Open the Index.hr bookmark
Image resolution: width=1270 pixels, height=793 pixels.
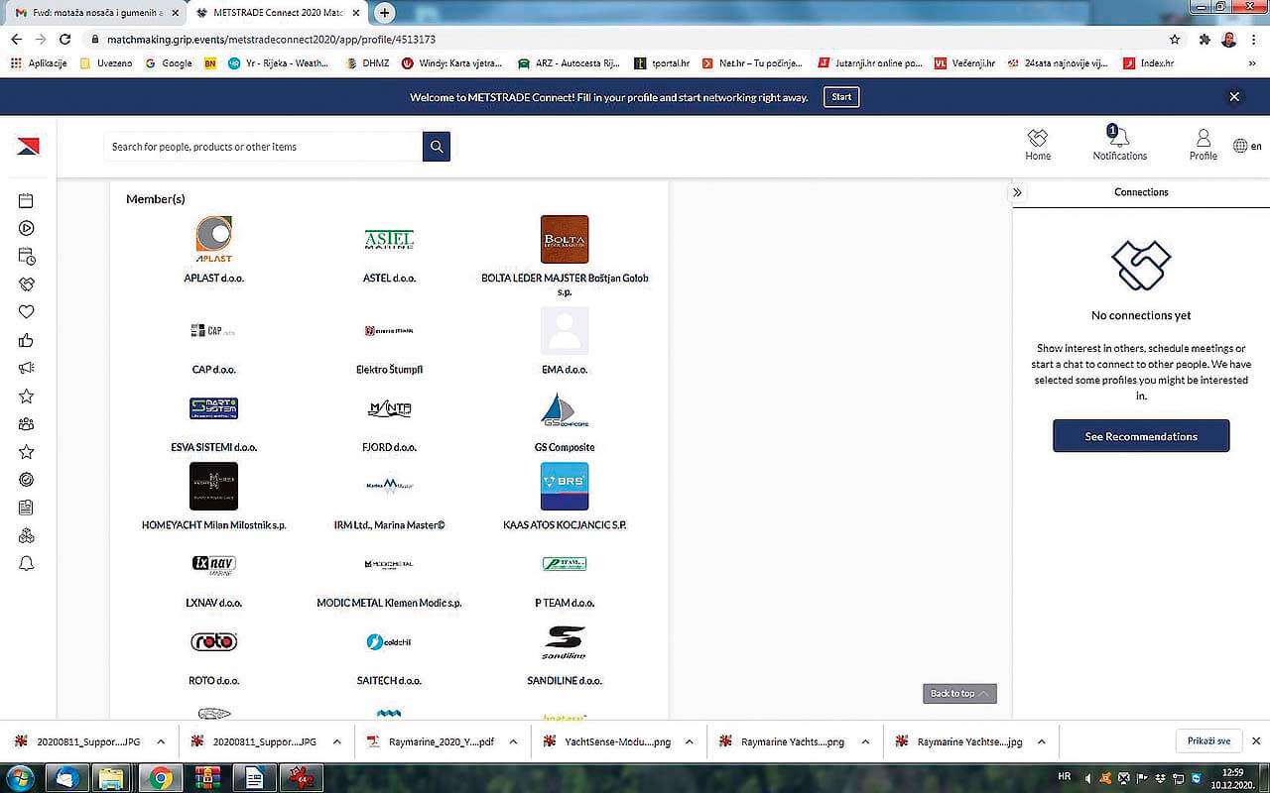tap(1148, 62)
